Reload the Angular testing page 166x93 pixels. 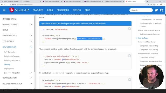pyautogui.click(x=8, y=5)
